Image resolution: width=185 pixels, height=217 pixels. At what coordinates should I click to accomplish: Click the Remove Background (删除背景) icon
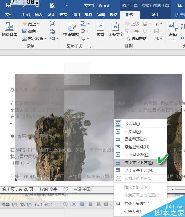[9, 29]
